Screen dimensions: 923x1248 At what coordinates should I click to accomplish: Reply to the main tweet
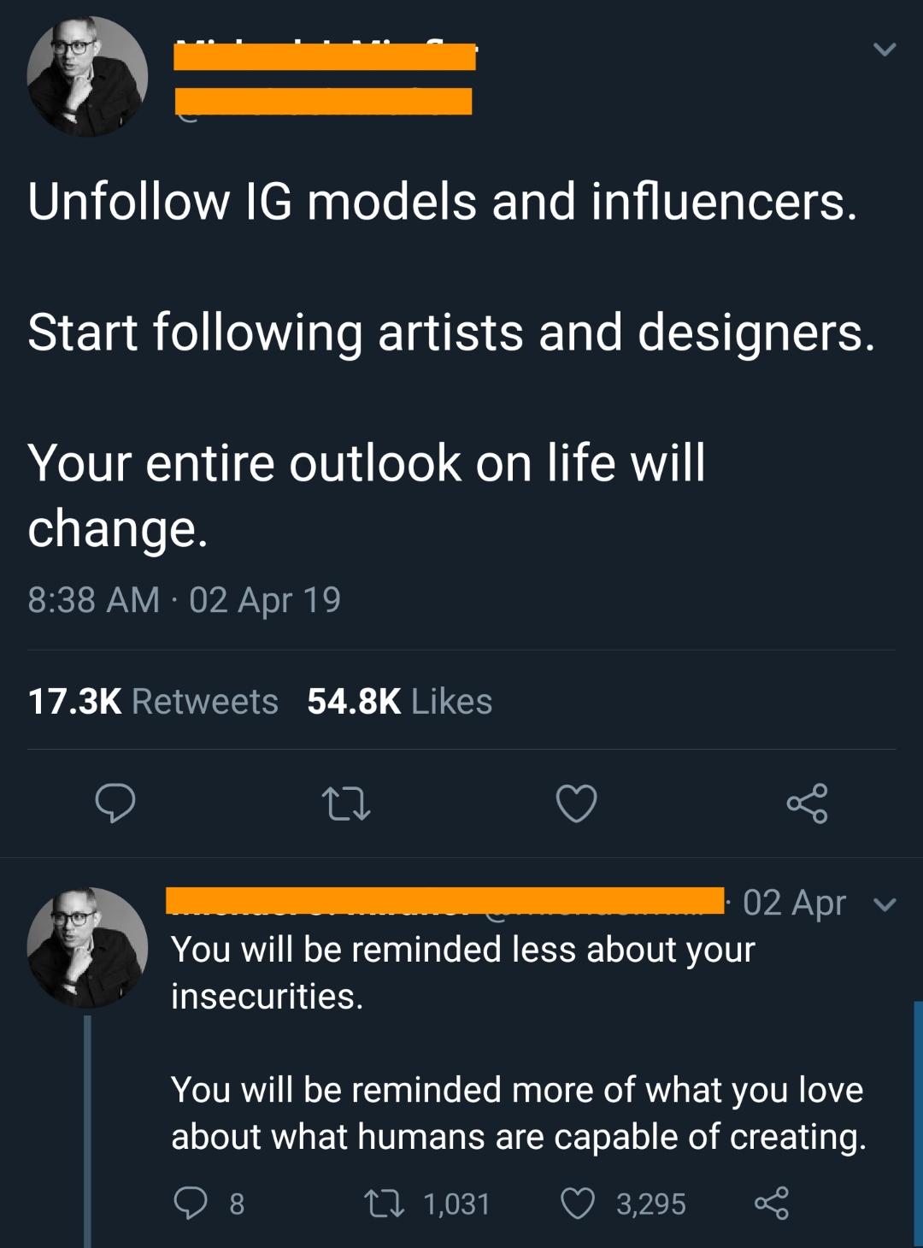pos(115,804)
